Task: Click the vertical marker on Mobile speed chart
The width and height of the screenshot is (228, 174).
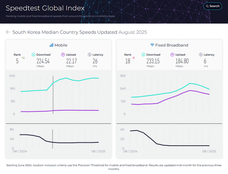Action: click(x=53, y=97)
